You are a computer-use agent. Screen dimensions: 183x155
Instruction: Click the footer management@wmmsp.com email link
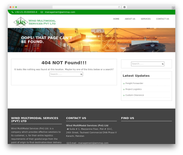pyautogui.click(x=93, y=143)
